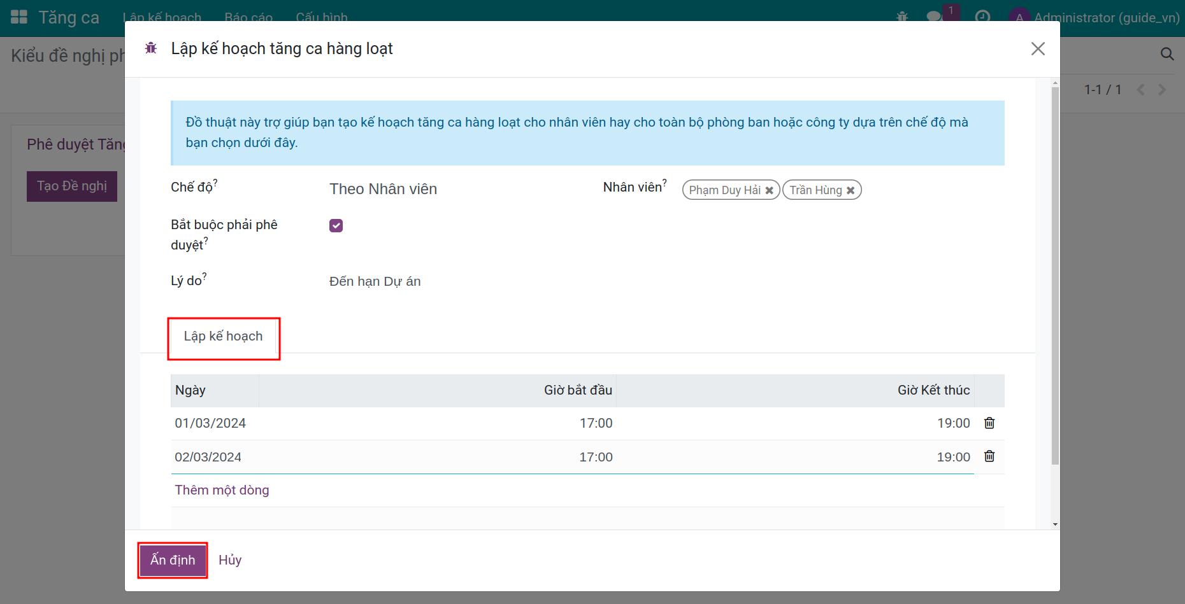Image resolution: width=1185 pixels, height=604 pixels.
Task: Toggle the 'Bắt buộc phải phê duyệt' checkbox
Action: 336,226
